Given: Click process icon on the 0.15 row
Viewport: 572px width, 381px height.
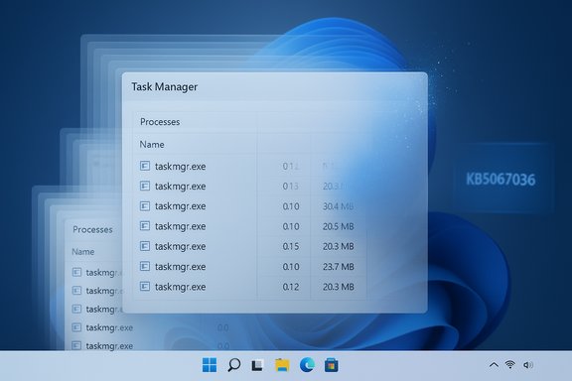Looking at the screenshot, I should tap(145, 246).
